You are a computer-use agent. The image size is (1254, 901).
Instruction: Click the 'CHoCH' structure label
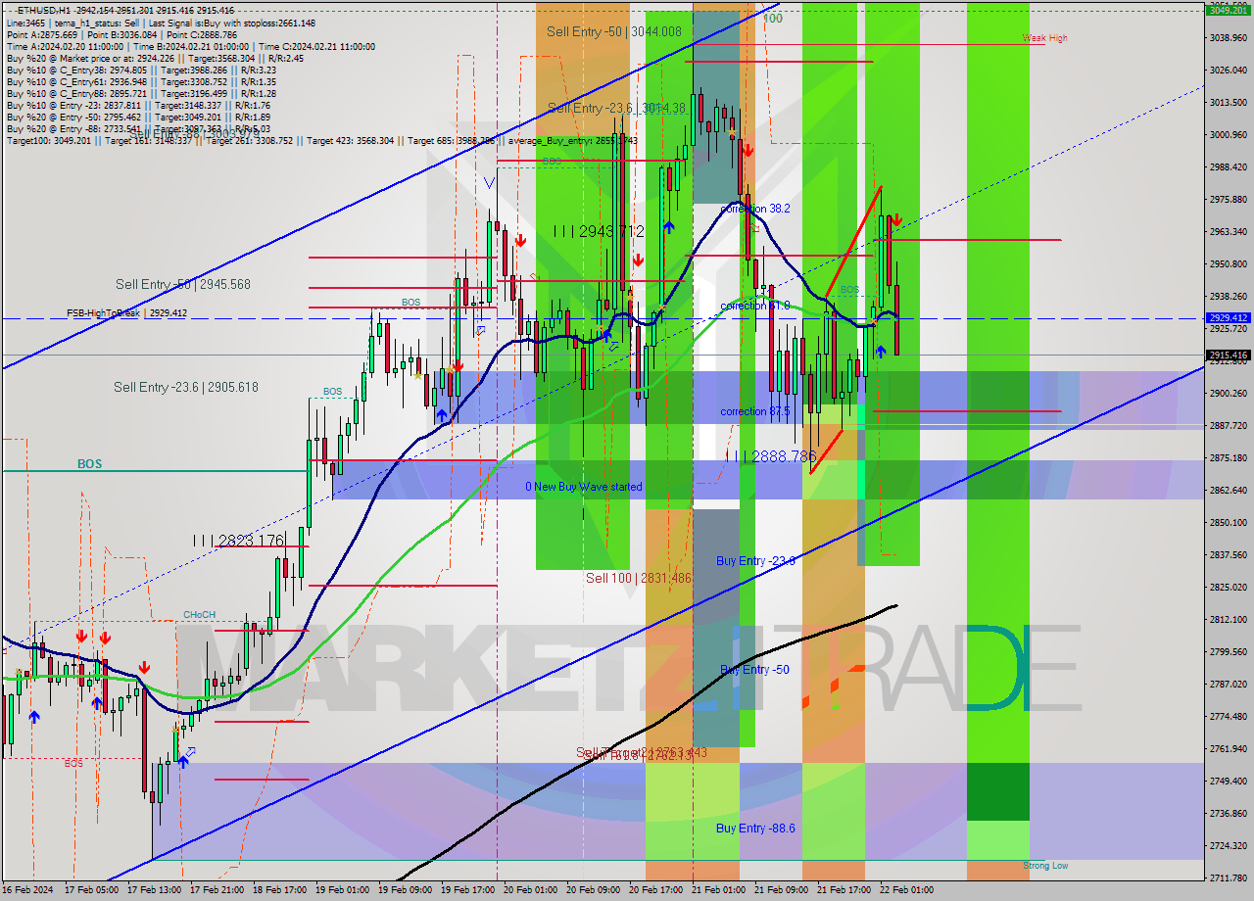199,615
